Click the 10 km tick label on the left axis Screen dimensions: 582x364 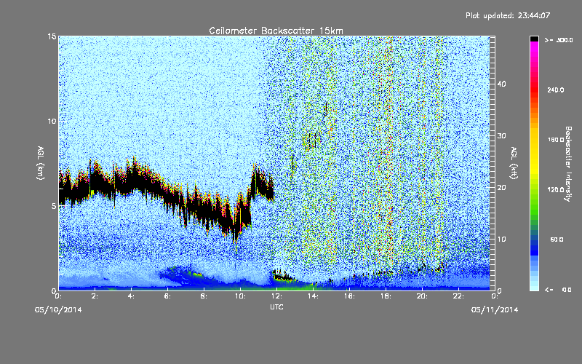coord(52,122)
